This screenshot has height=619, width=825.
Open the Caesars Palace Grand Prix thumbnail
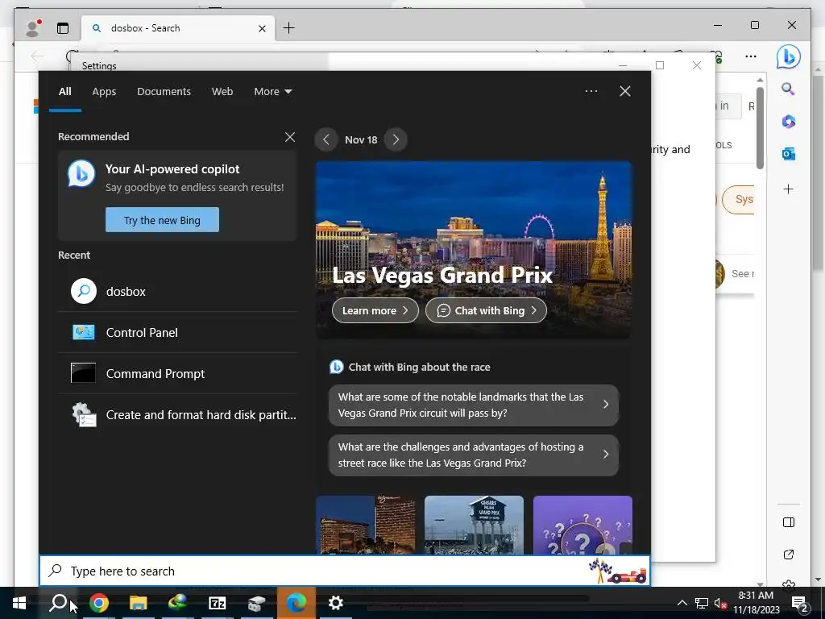(474, 525)
